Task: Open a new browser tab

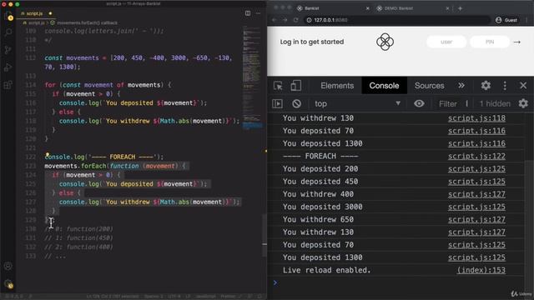Action: click(x=460, y=8)
